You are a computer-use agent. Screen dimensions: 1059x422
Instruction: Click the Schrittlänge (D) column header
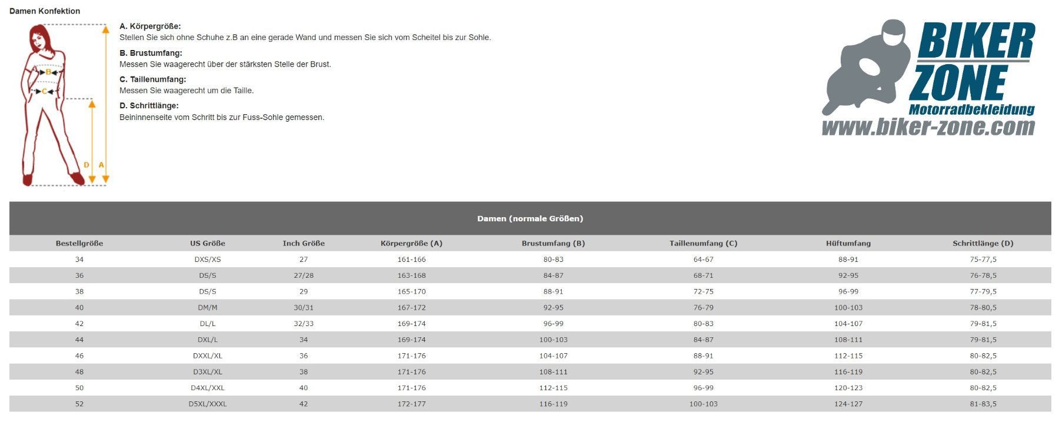[x=983, y=243]
